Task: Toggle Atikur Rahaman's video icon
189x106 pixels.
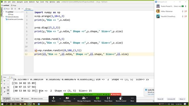Action: (x=186, y=11)
